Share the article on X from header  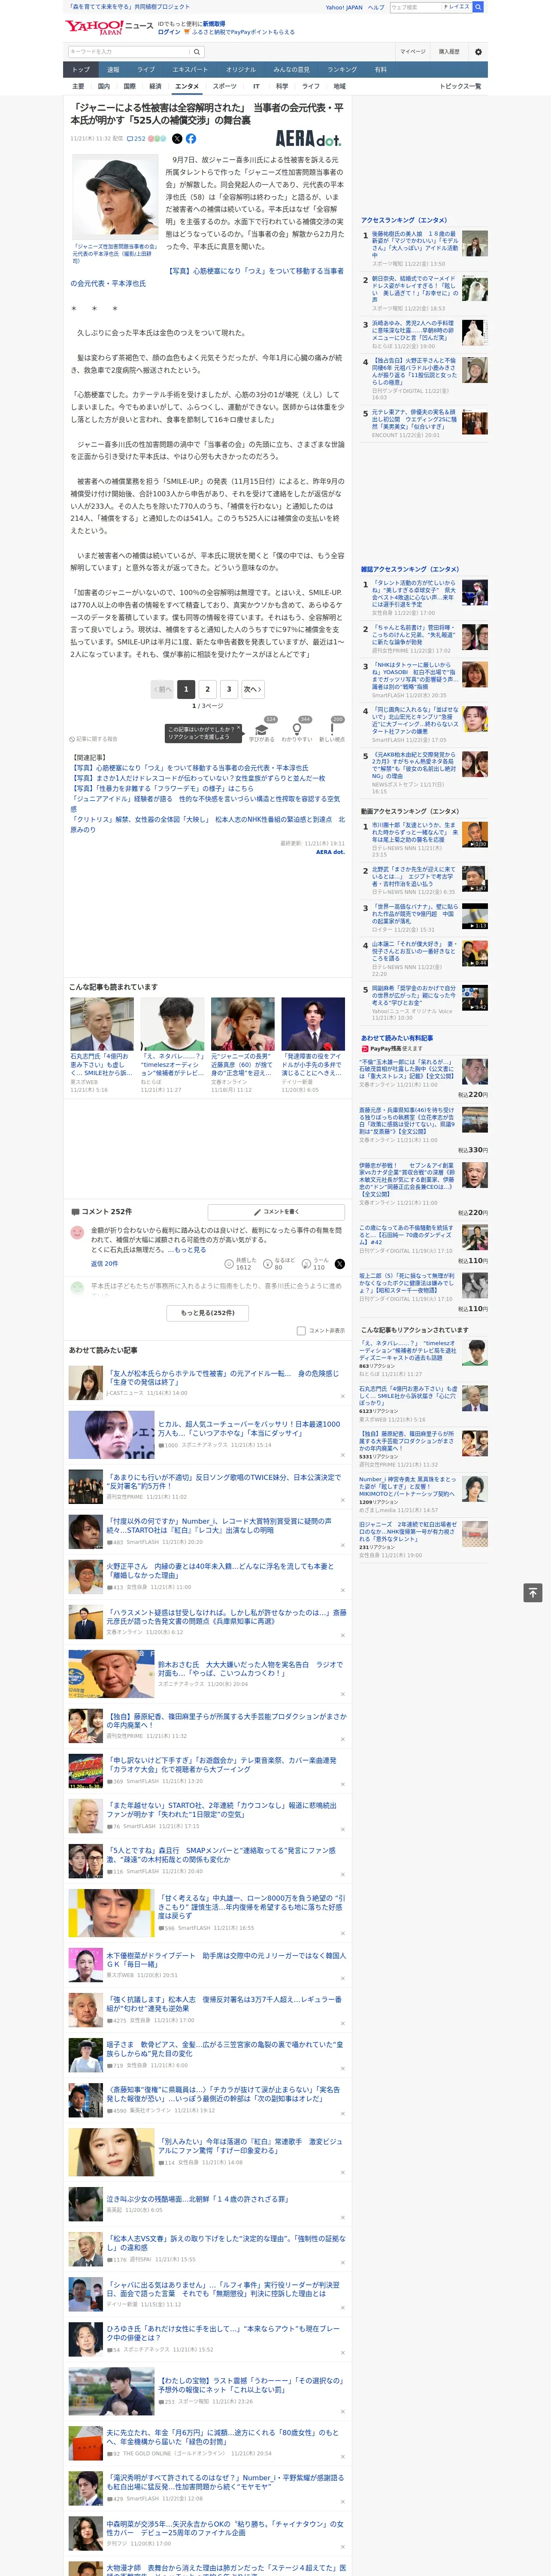click(x=177, y=139)
